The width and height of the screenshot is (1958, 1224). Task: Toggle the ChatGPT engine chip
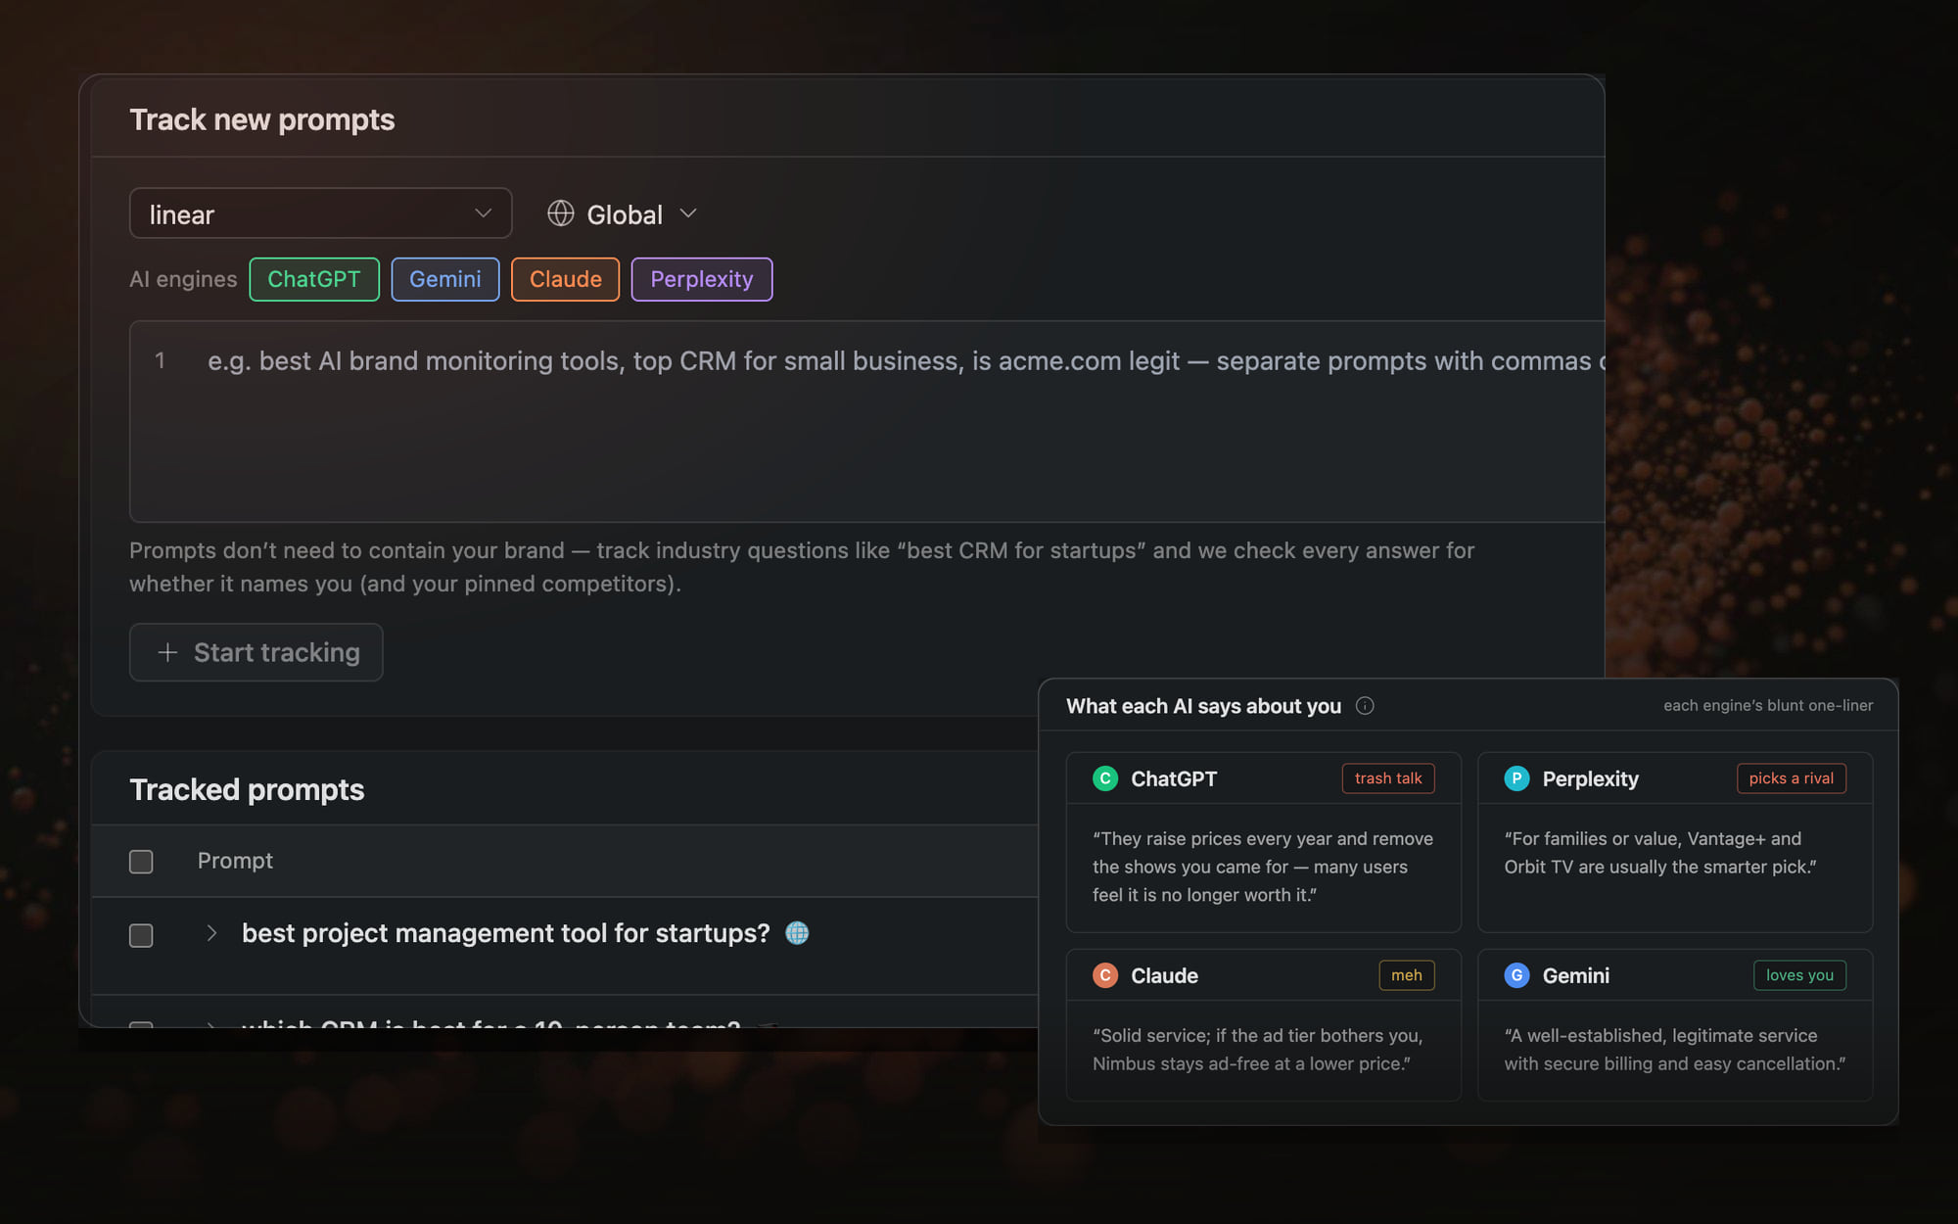click(x=314, y=279)
